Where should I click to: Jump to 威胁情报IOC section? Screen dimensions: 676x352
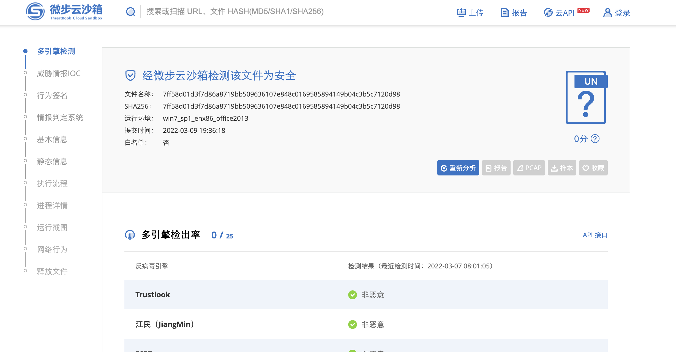coord(59,73)
